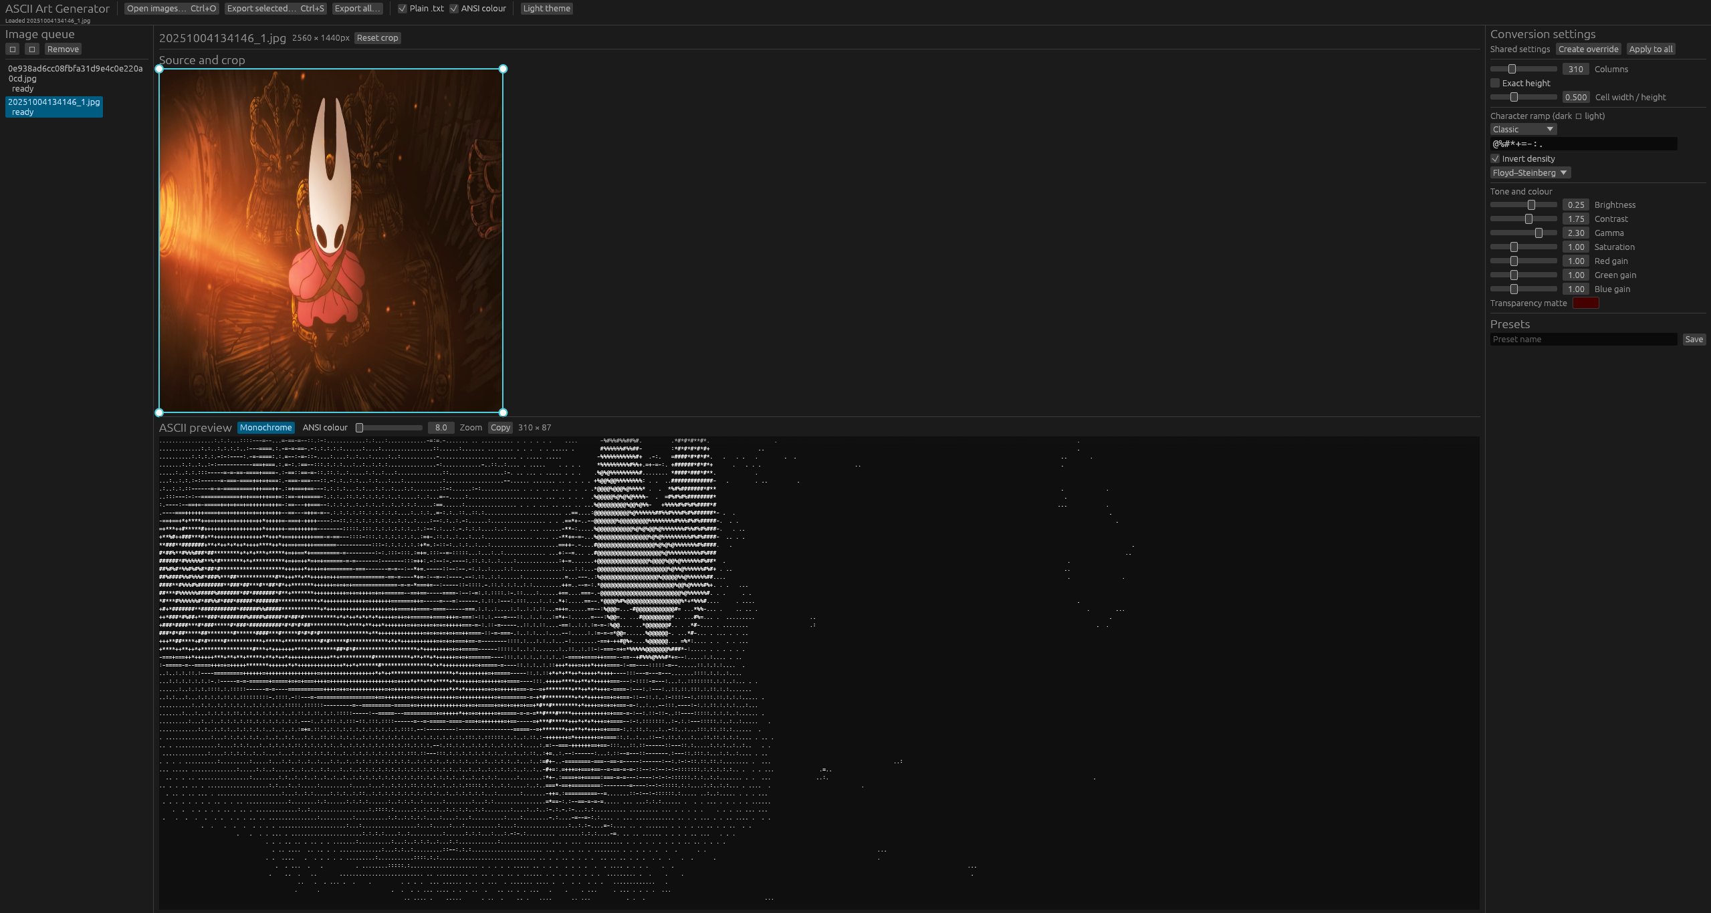
Task: Click the first square icon button in Image queue
Action: [12, 49]
